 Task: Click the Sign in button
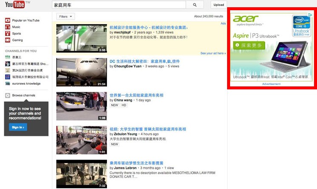(18, 127)
